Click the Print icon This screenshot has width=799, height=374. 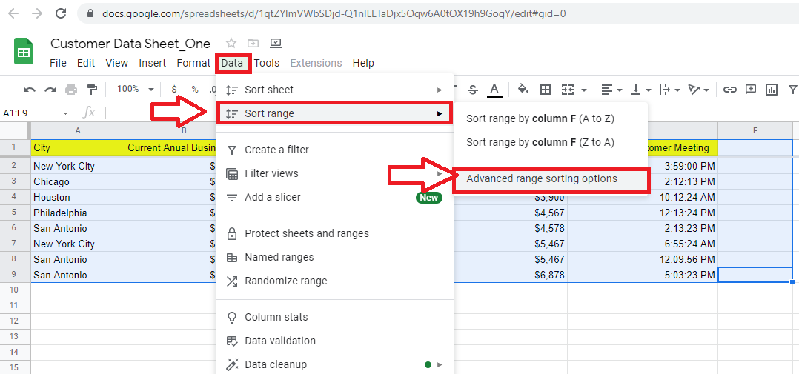(x=71, y=90)
